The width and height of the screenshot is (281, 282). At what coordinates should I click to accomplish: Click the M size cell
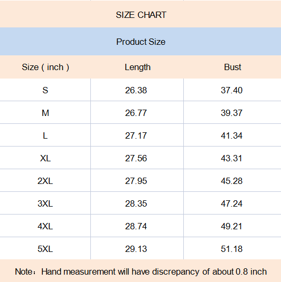[45, 113]
